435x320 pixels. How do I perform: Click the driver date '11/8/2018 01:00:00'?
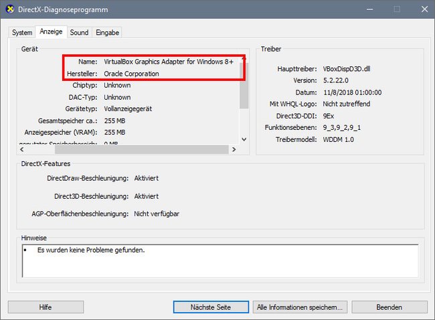352,92
